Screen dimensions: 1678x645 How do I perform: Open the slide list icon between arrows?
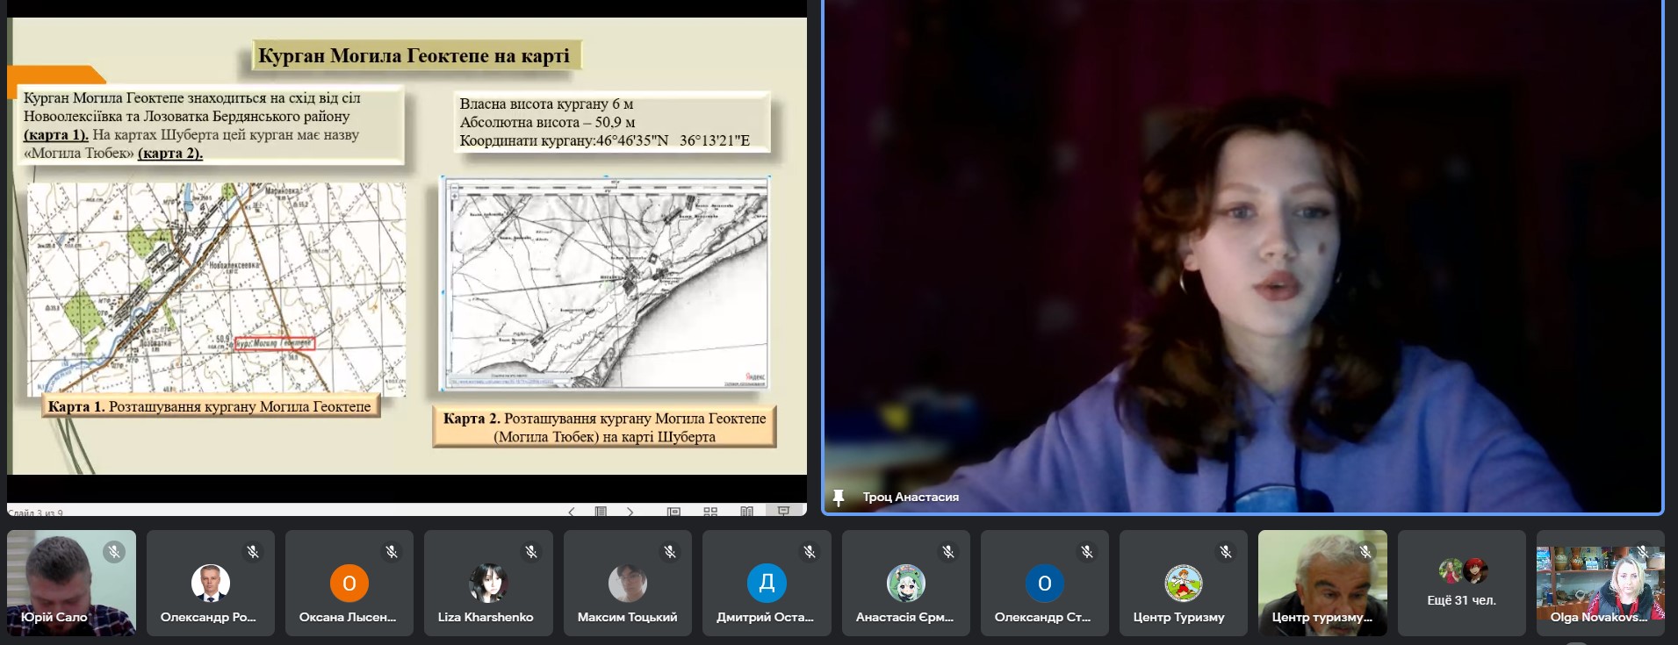tap(601, 512)
